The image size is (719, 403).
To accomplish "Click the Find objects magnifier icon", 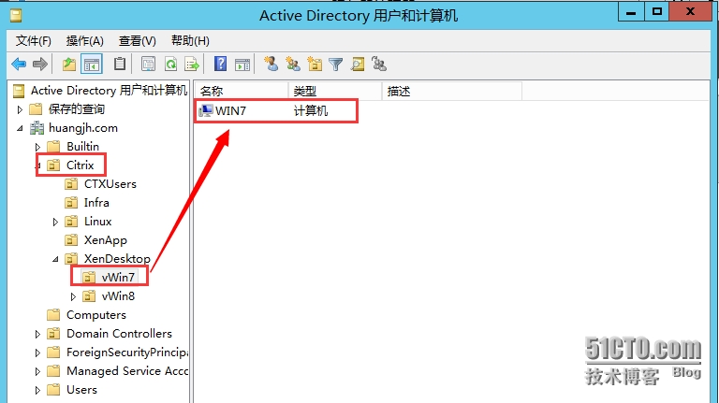I will 358,65.
